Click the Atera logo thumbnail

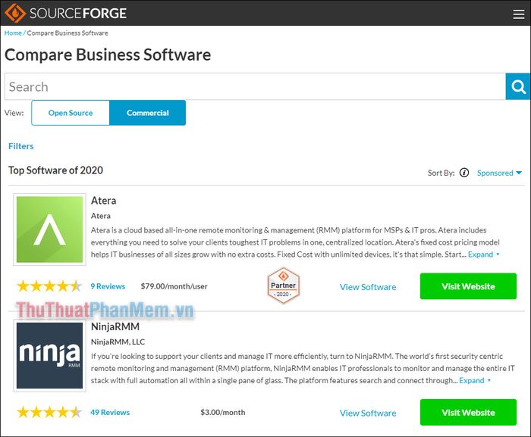point(49,229)
